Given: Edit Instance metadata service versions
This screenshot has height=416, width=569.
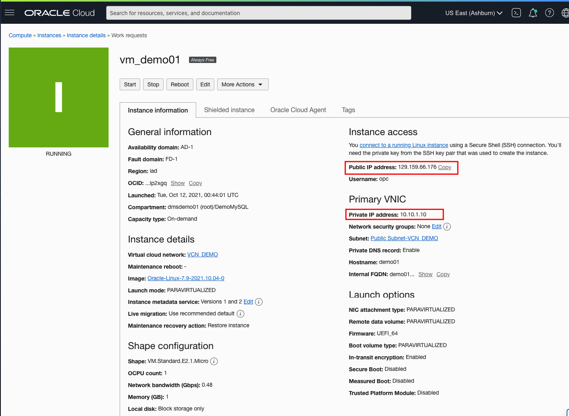Looking at the screenshot, I should coord(248,302).
